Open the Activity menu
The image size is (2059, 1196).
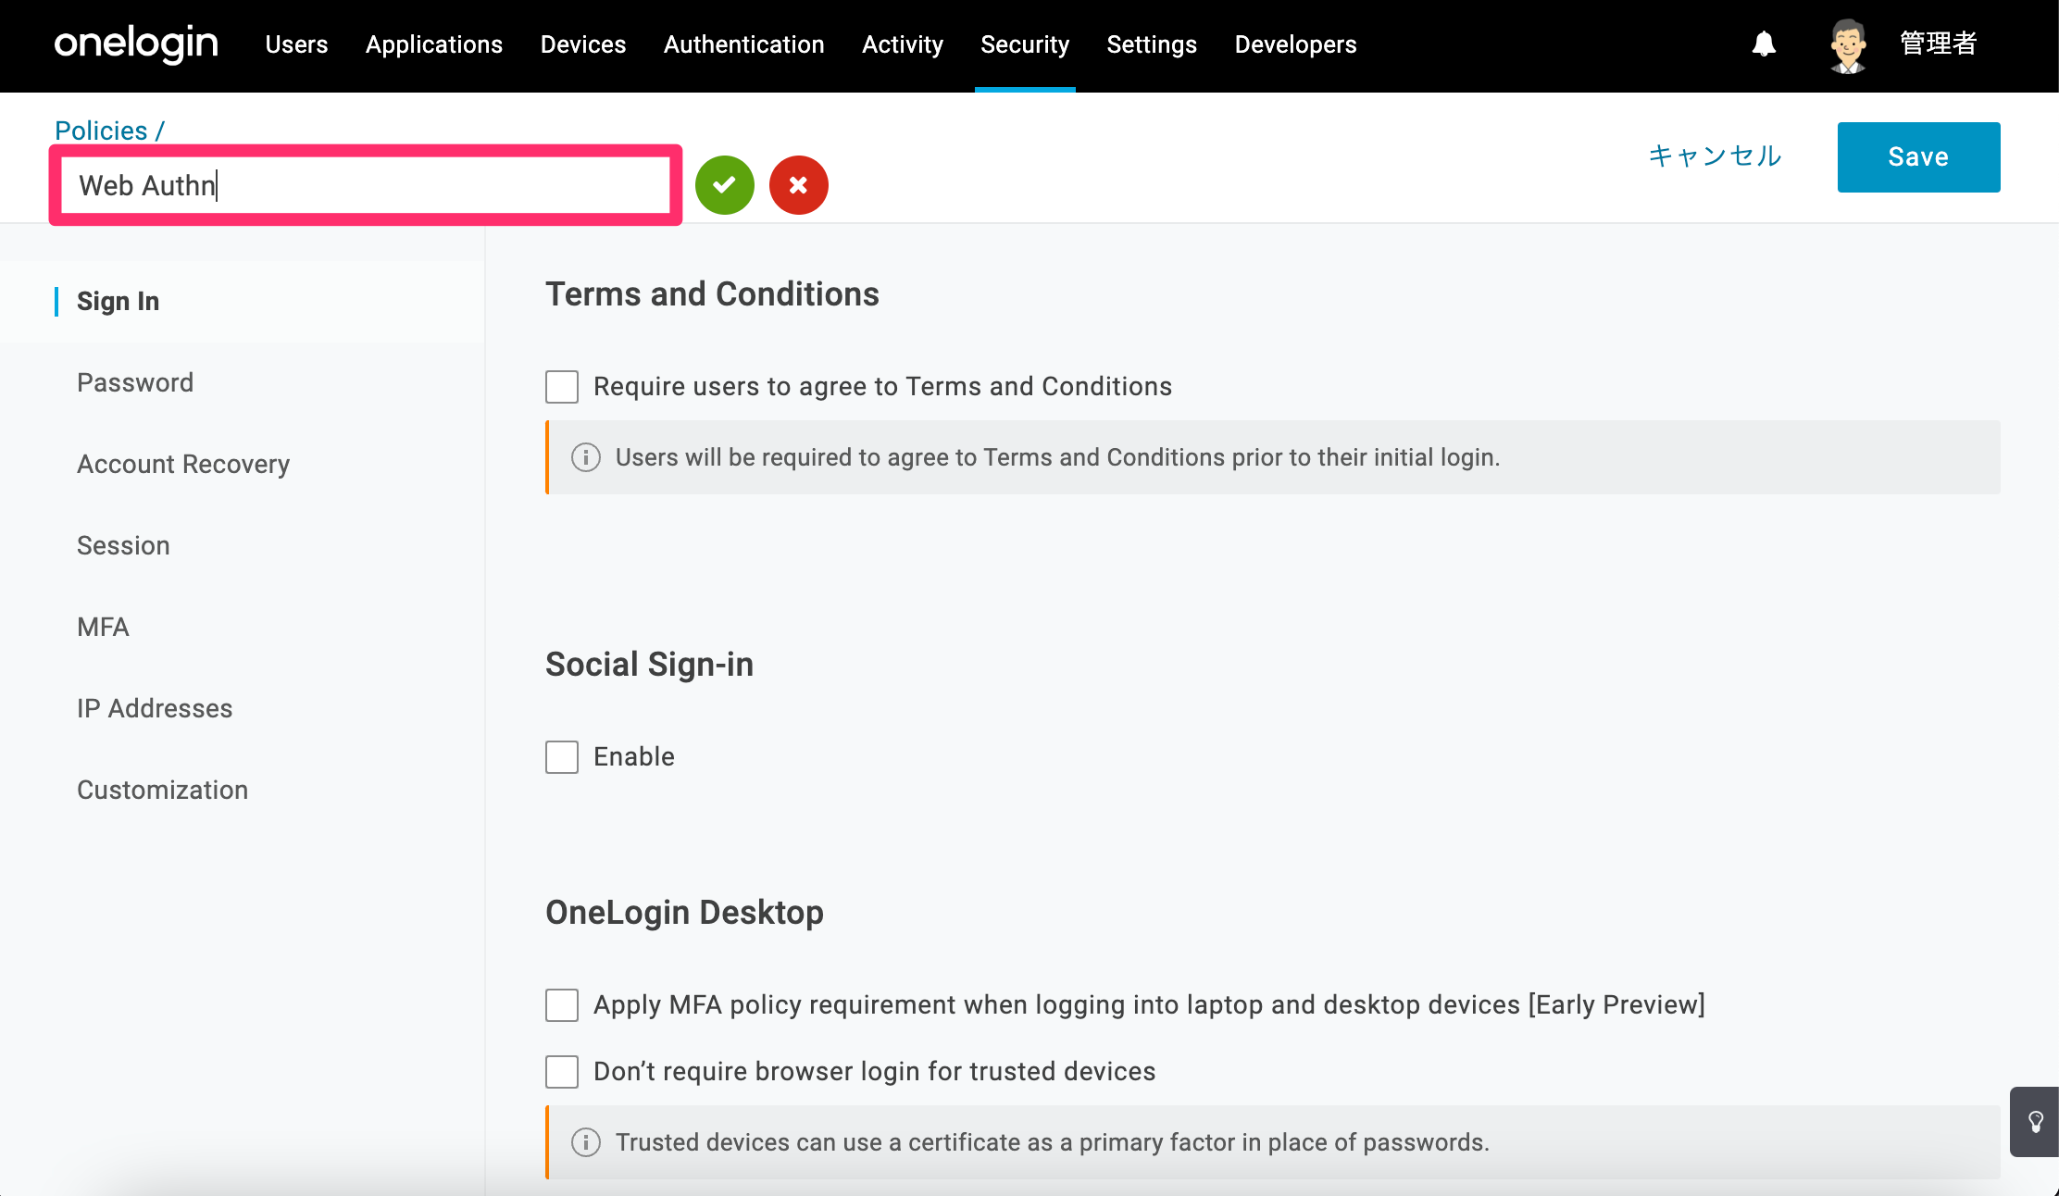[x=903, y=44]
